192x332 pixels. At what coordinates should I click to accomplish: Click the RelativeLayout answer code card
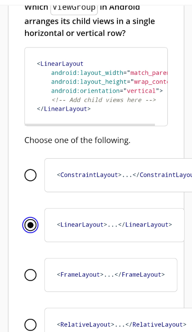(118, 320)
